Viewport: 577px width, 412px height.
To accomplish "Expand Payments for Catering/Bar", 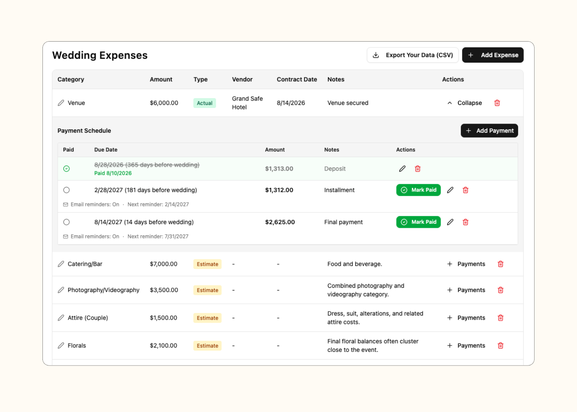I will click(466, 264).
